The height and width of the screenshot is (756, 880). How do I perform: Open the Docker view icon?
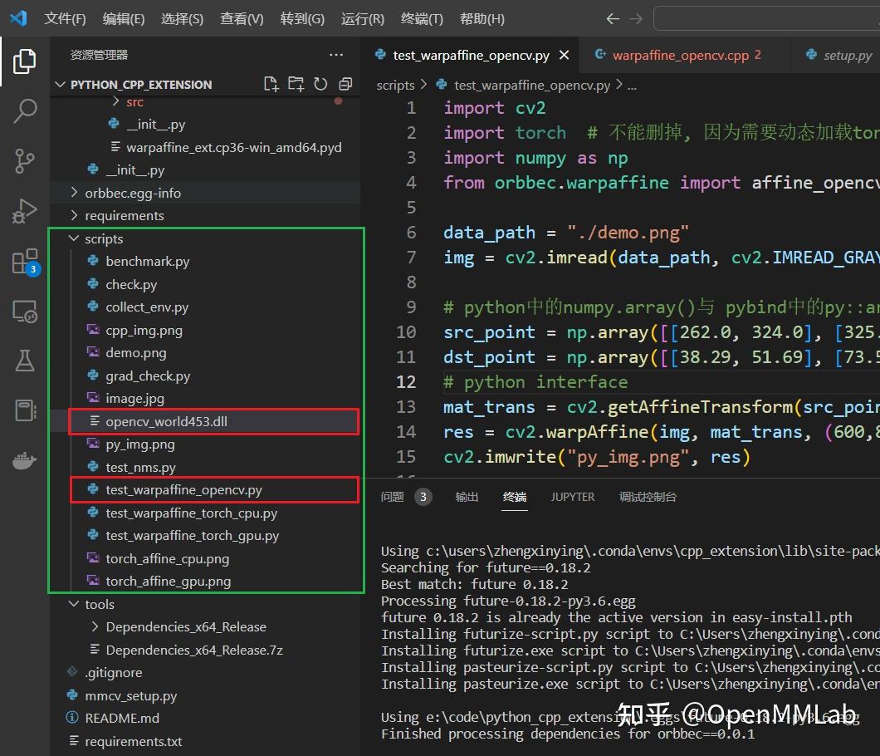(25, 461)
